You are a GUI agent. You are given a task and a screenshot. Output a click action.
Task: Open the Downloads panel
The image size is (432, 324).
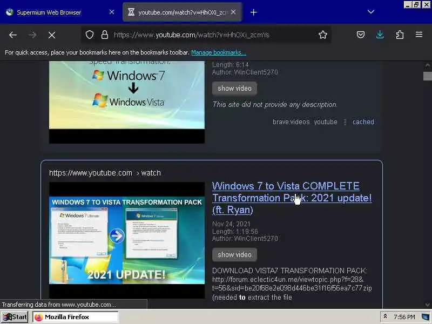pos(380,35)
